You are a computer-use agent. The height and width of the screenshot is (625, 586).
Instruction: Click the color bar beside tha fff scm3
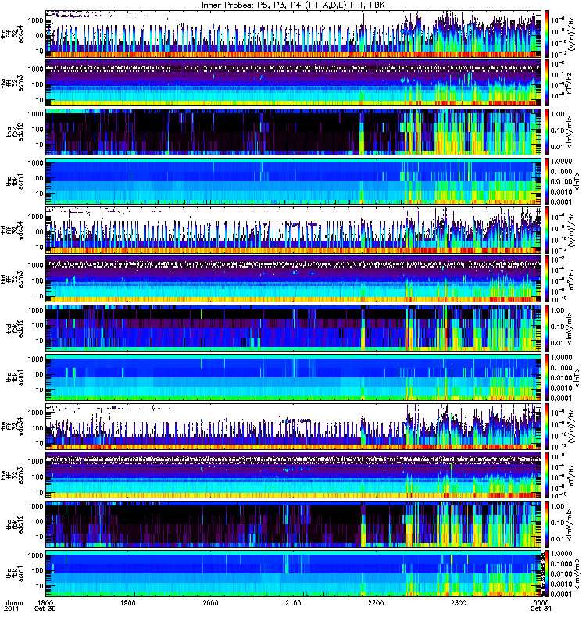click(547, 83)
